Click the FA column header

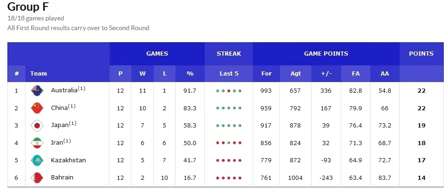(356, 73)
